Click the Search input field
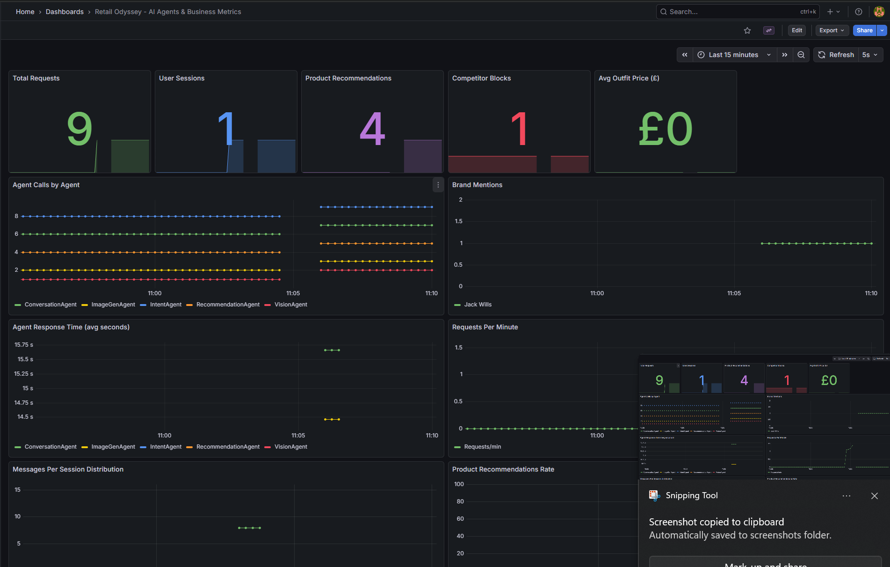The height and width of the screenshot is (567, 890). (738, 12)
